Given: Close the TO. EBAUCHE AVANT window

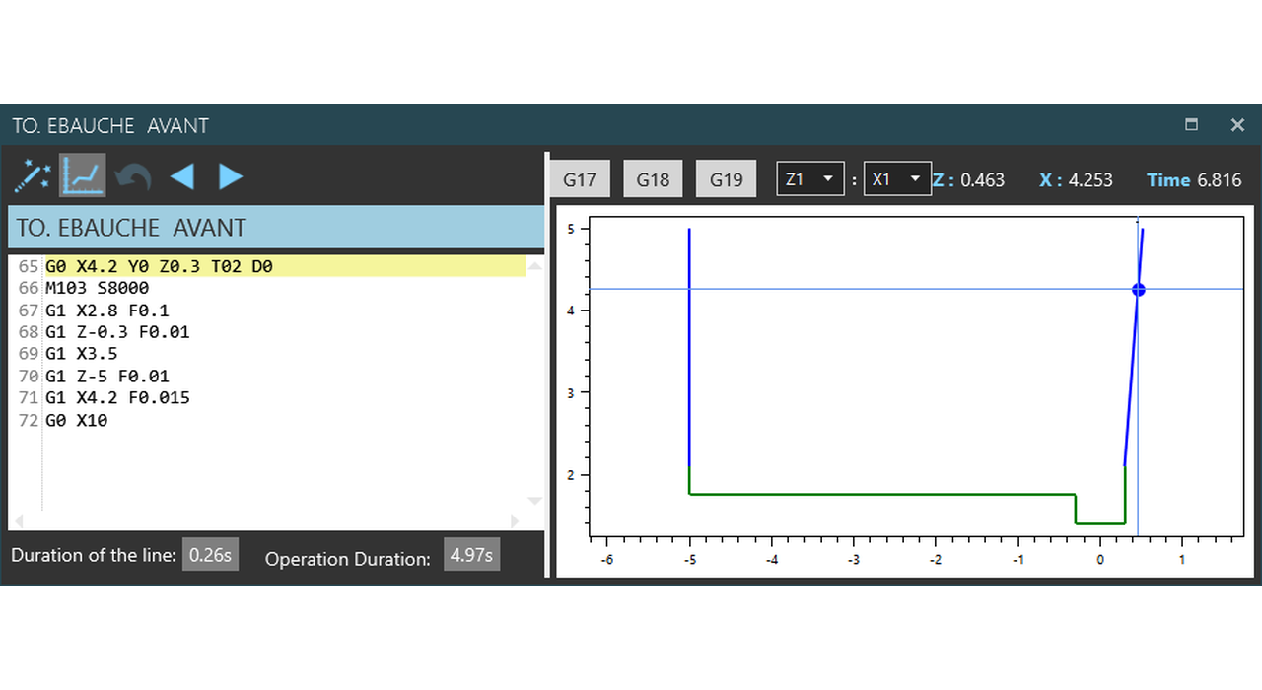Looking at the screenshot, I should click(x=1237, y=125).
